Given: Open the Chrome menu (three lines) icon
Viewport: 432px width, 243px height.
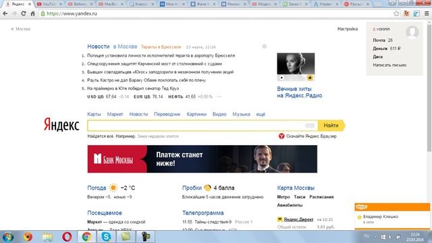Looking at the screenshot, I should (x=427, y=13).
